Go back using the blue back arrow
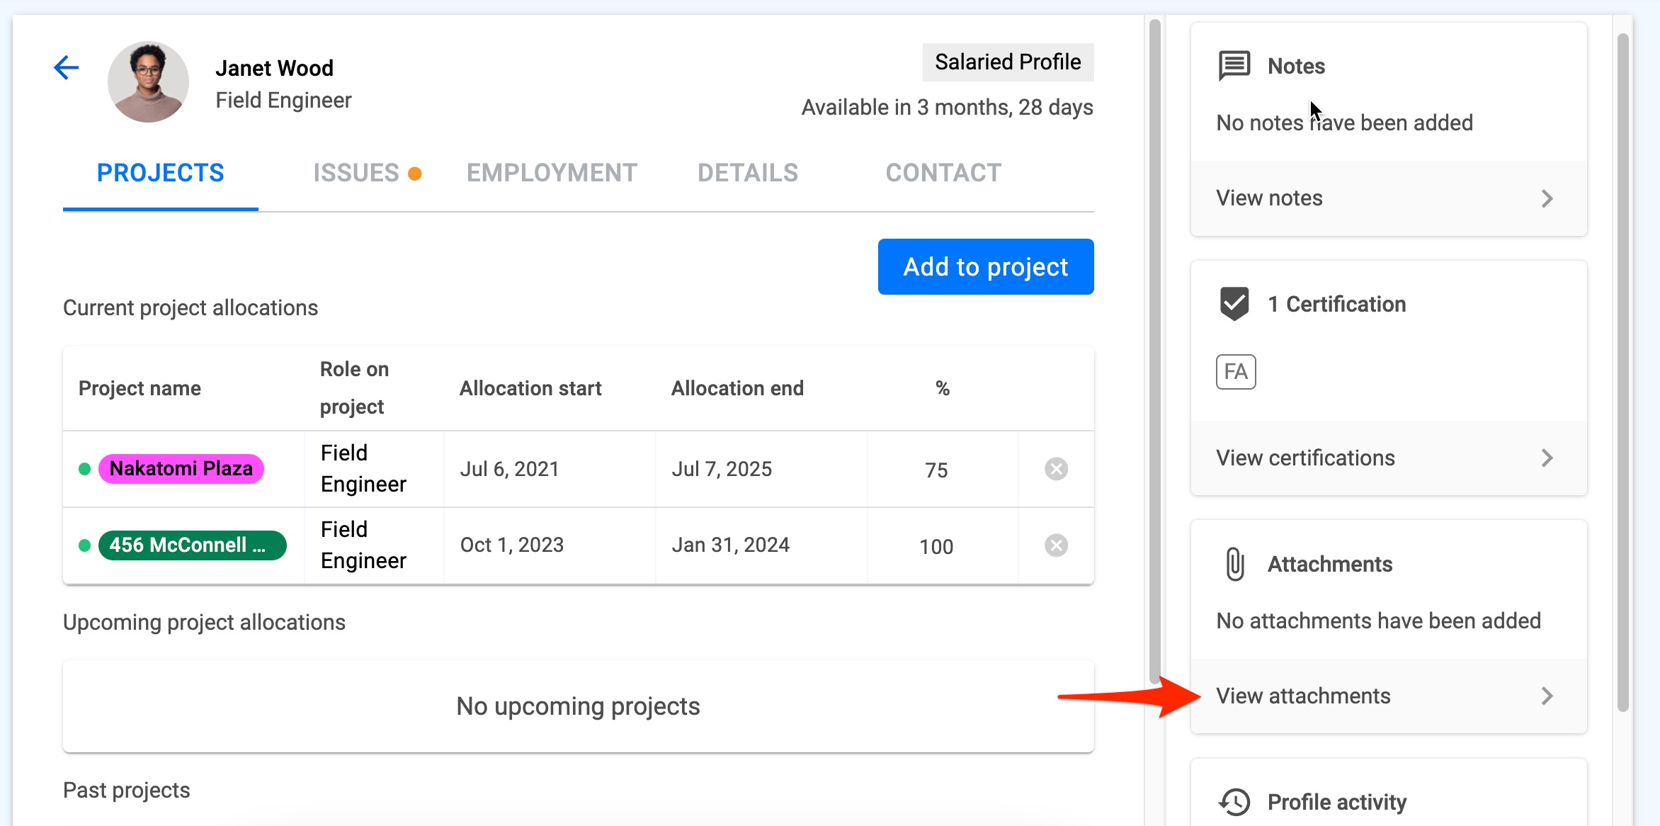Screen dimensions: 1660x826 pyautogui.click(x=67, y=68)
